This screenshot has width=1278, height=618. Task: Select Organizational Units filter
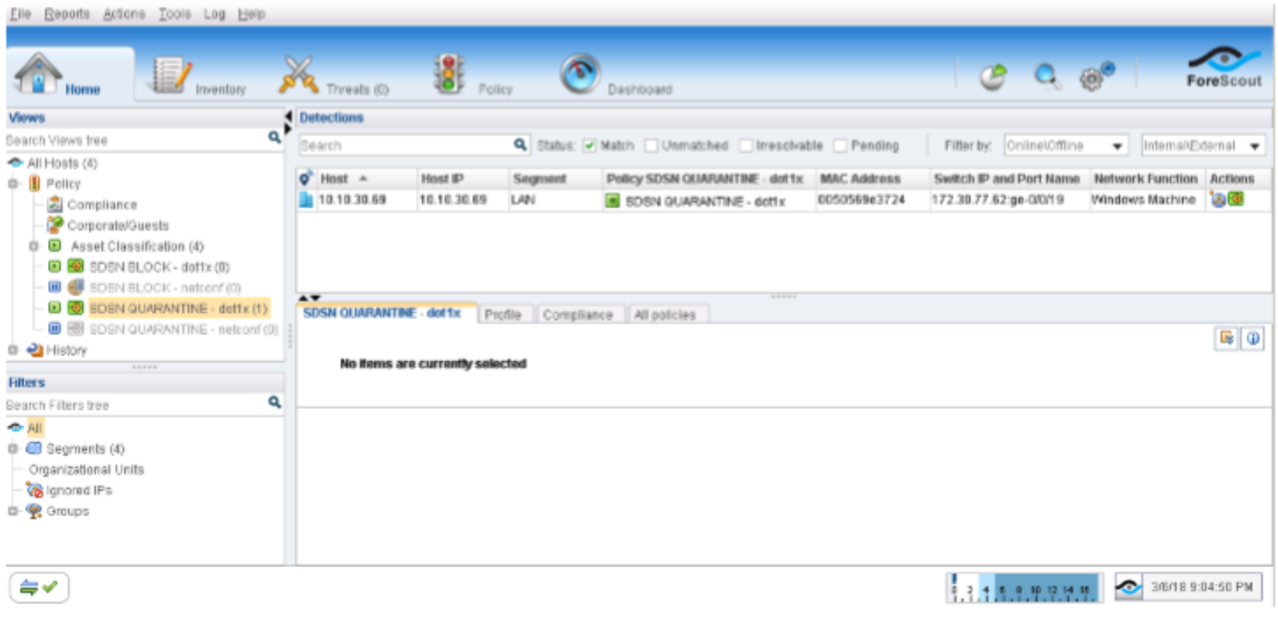tap(86, 469)
